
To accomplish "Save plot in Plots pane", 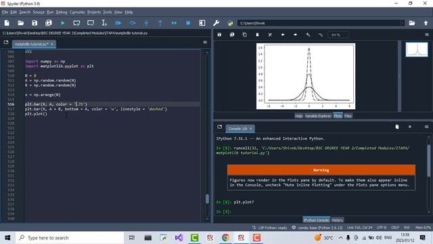I will (x=219, y=35).
